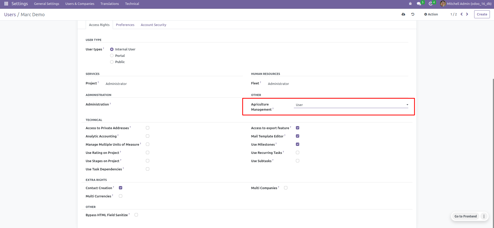Uncheck the Mail Template Editor checkbox
This screenshot has height=228, width=494.
(x=297, y=136)
